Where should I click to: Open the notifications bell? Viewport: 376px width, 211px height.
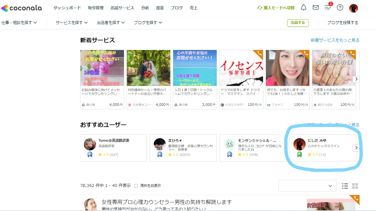click(304, 8)
